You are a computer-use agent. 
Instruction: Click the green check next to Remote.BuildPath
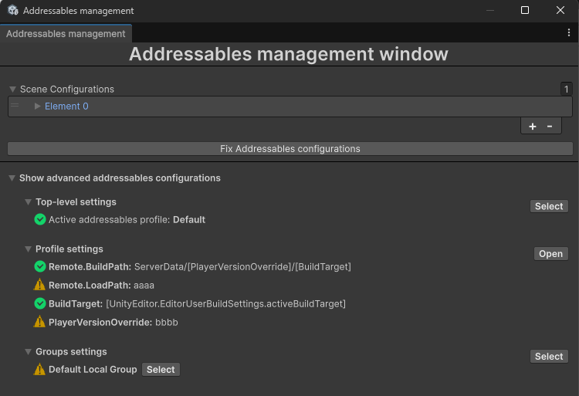[x=40, y=267]
